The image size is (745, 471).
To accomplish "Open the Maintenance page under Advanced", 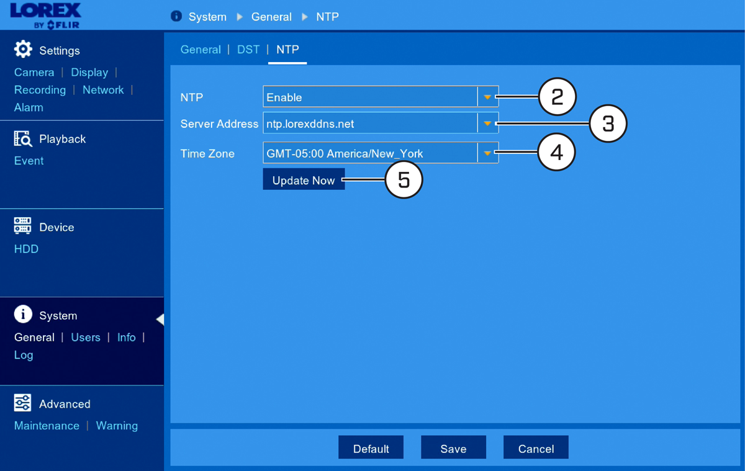I will pos(47,426).
